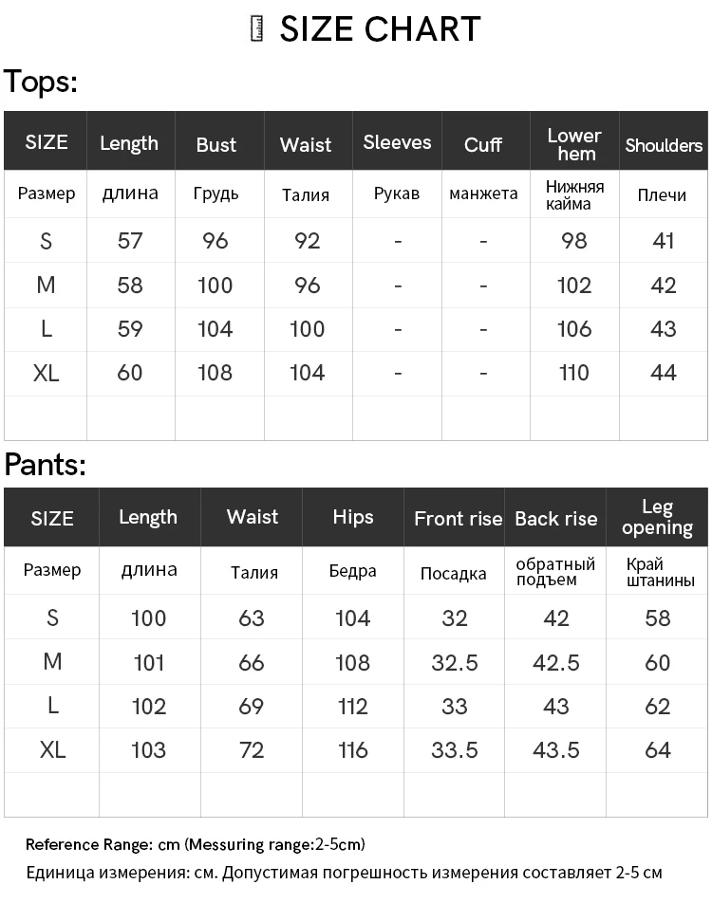This screenshot has width=712, height=903.
Task: Select the Tops section heading
Action: (41, 82)
